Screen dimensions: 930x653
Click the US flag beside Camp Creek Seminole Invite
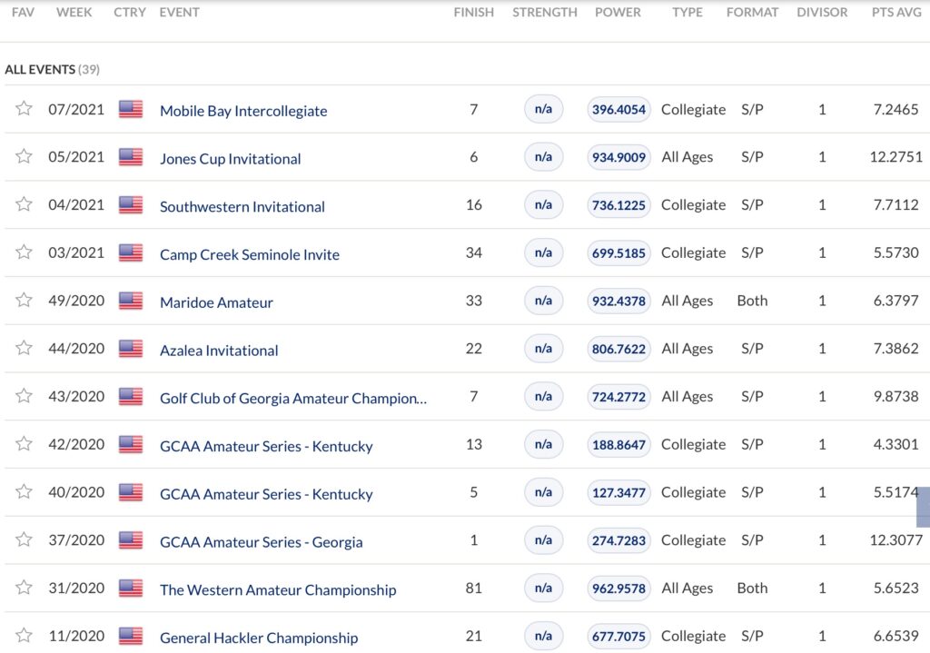point(131,252)
